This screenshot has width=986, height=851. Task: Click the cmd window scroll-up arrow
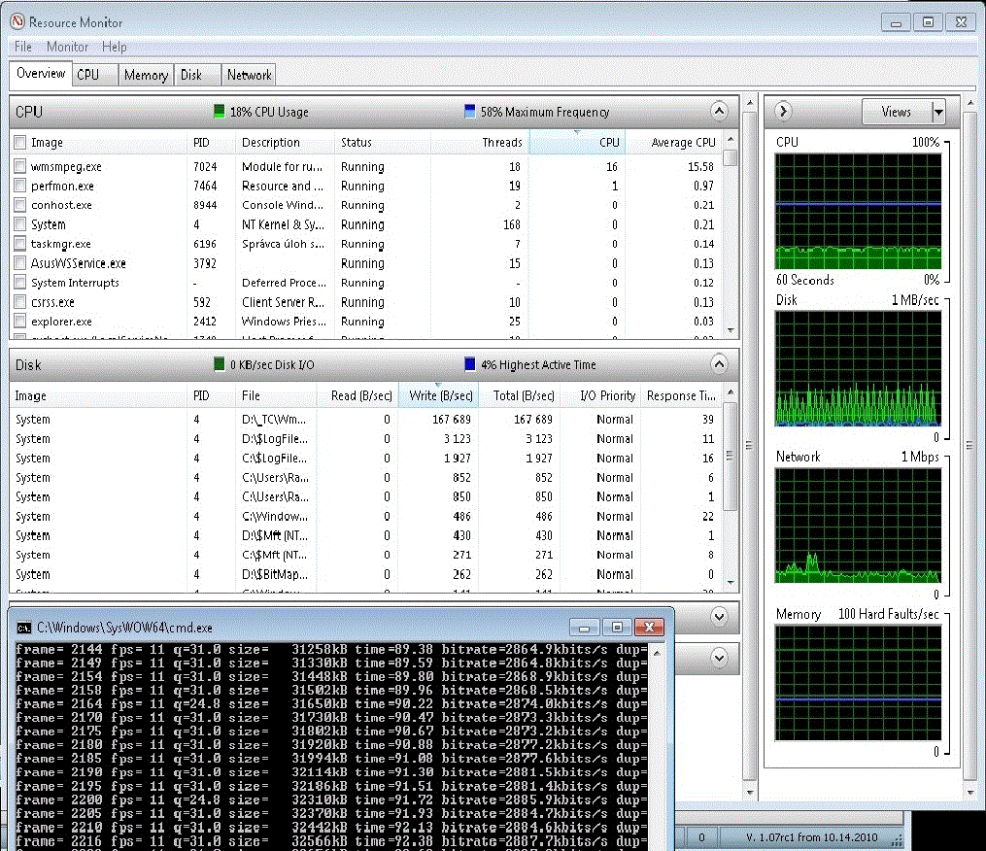coord(657,654)
